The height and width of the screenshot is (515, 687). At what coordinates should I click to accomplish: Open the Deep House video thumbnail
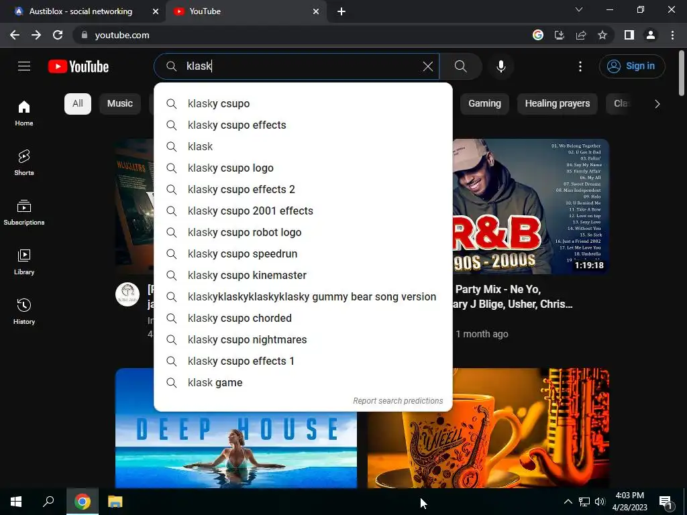236,450
